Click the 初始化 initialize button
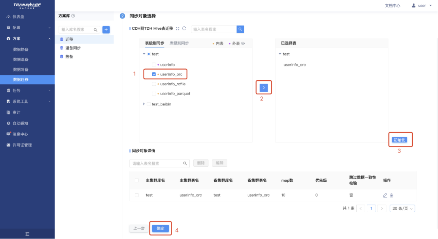This screenshot has width=438, height=239. pyautogui.click(x=399, y=140)
